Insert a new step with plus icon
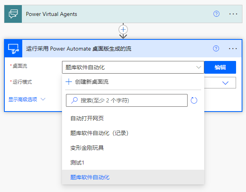 tap(123, 29)
